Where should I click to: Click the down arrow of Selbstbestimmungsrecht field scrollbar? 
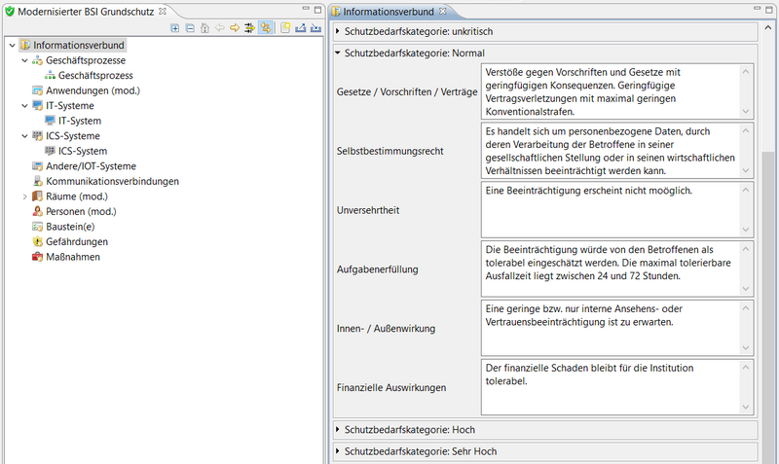point(746,170)
